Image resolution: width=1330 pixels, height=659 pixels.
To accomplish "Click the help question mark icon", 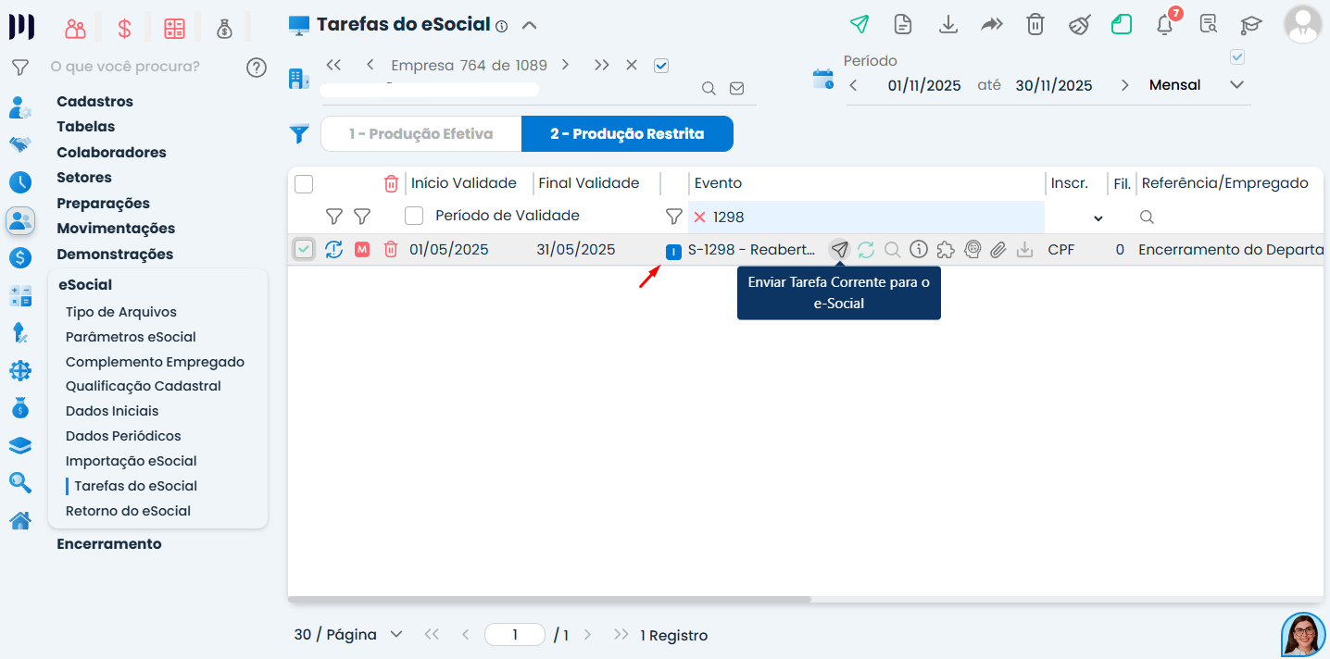I will click(257, 68).
